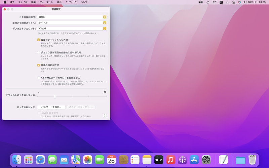Open Spotlight search in menu bar

tap(228, 2)
